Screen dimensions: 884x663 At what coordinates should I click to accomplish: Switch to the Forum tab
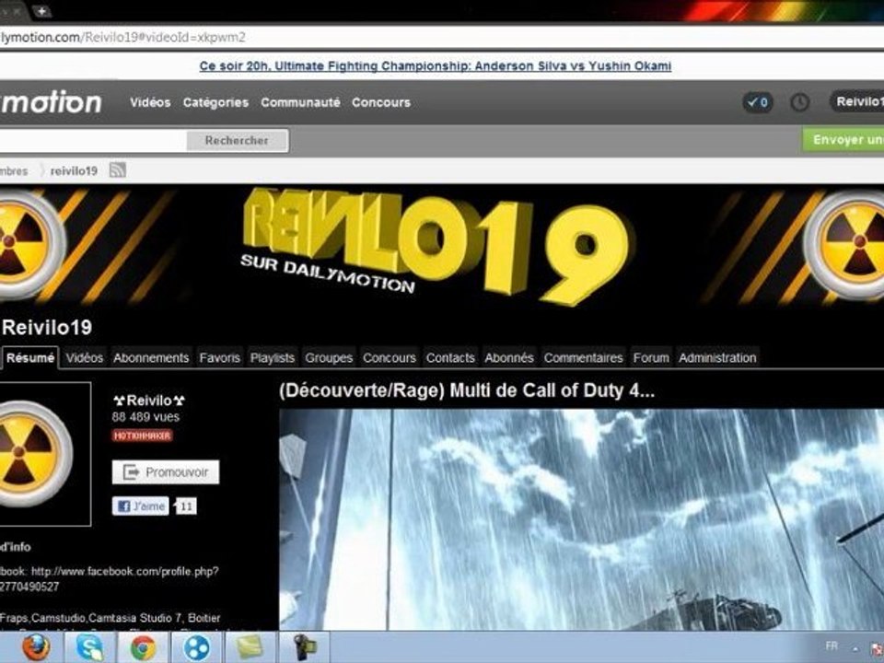[x=651, y=357]
